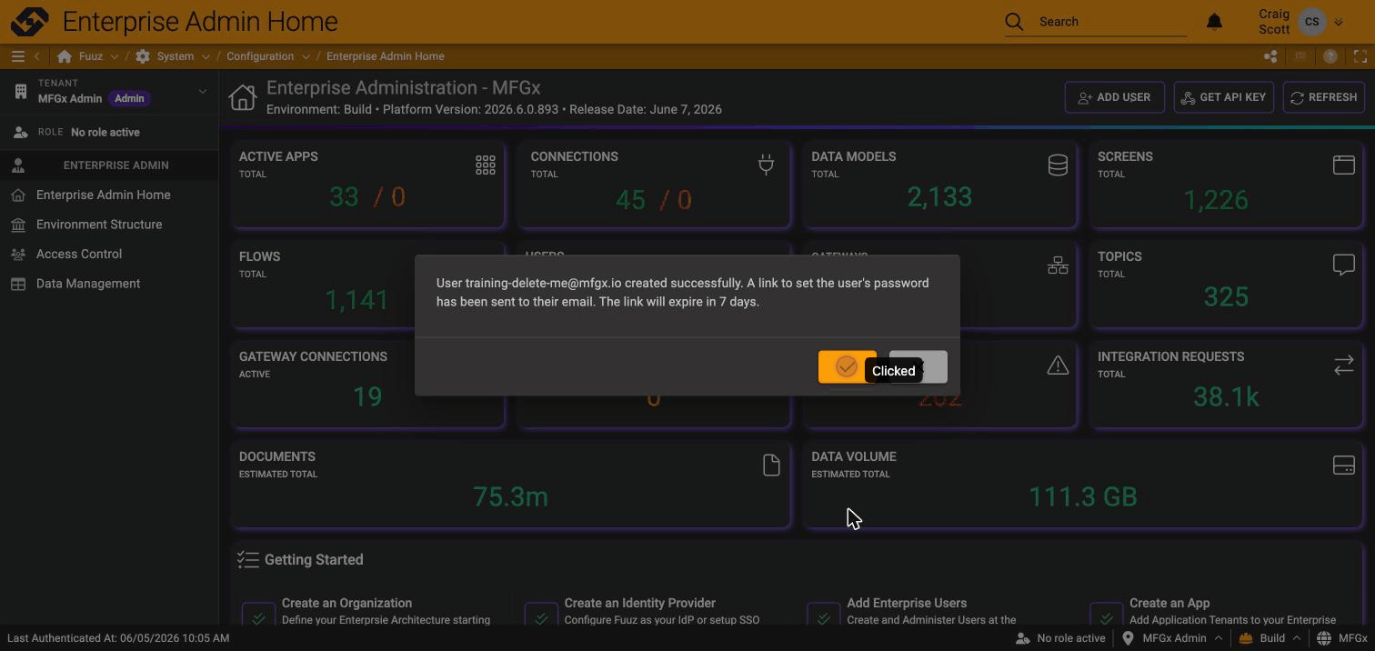The height and width of the screenshot is (651, 1375).
Task: Open Access Control in sidebar
Action: [x=109, y=254]
